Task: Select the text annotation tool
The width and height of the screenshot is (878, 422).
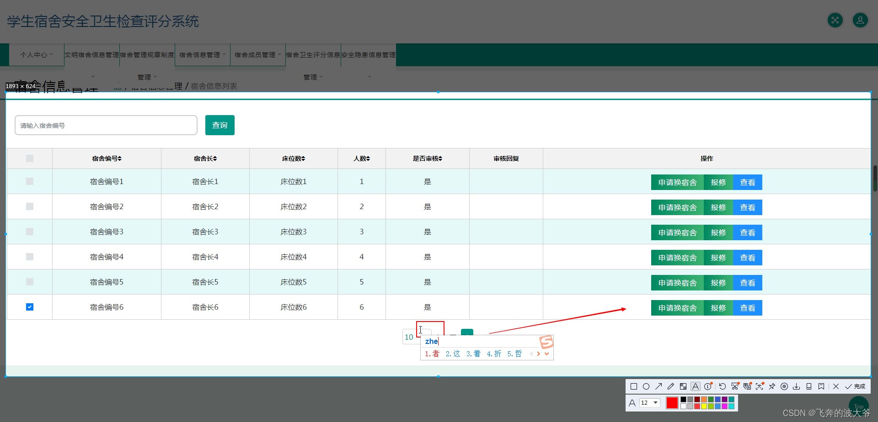Action: coord(696,386)
